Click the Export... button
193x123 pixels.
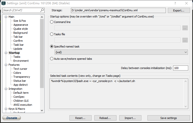[x=179, y=10]
